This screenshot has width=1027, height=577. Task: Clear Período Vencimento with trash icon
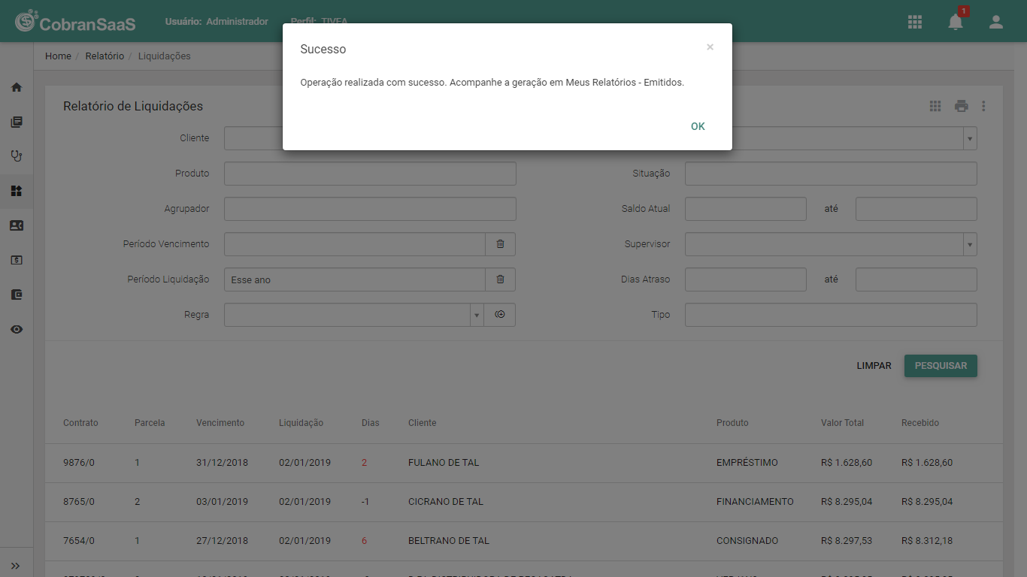pyautogui.click(x=501, y=244)
